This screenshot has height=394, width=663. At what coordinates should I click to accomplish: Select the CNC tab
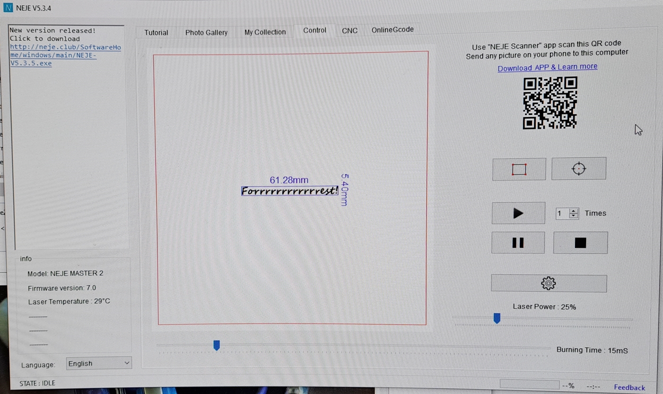[x=350, y=31]
